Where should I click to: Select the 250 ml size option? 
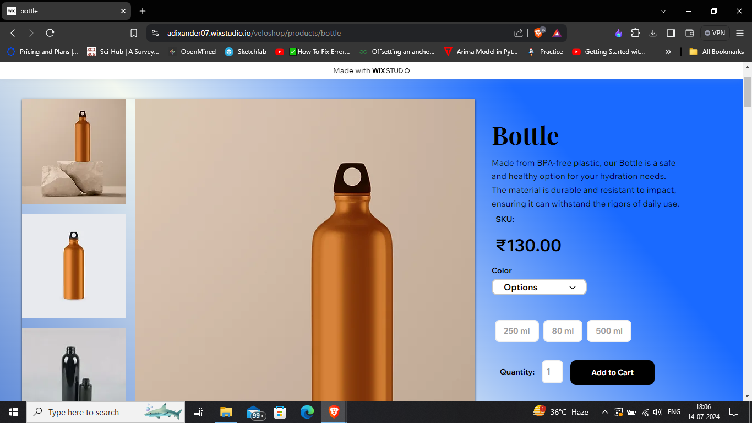point(516,330)
